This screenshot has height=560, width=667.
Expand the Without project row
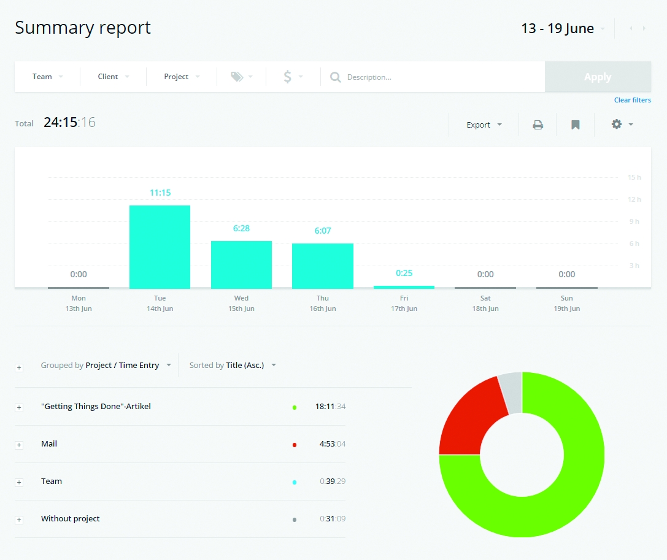pyautogui.click(x=19, y=520)
